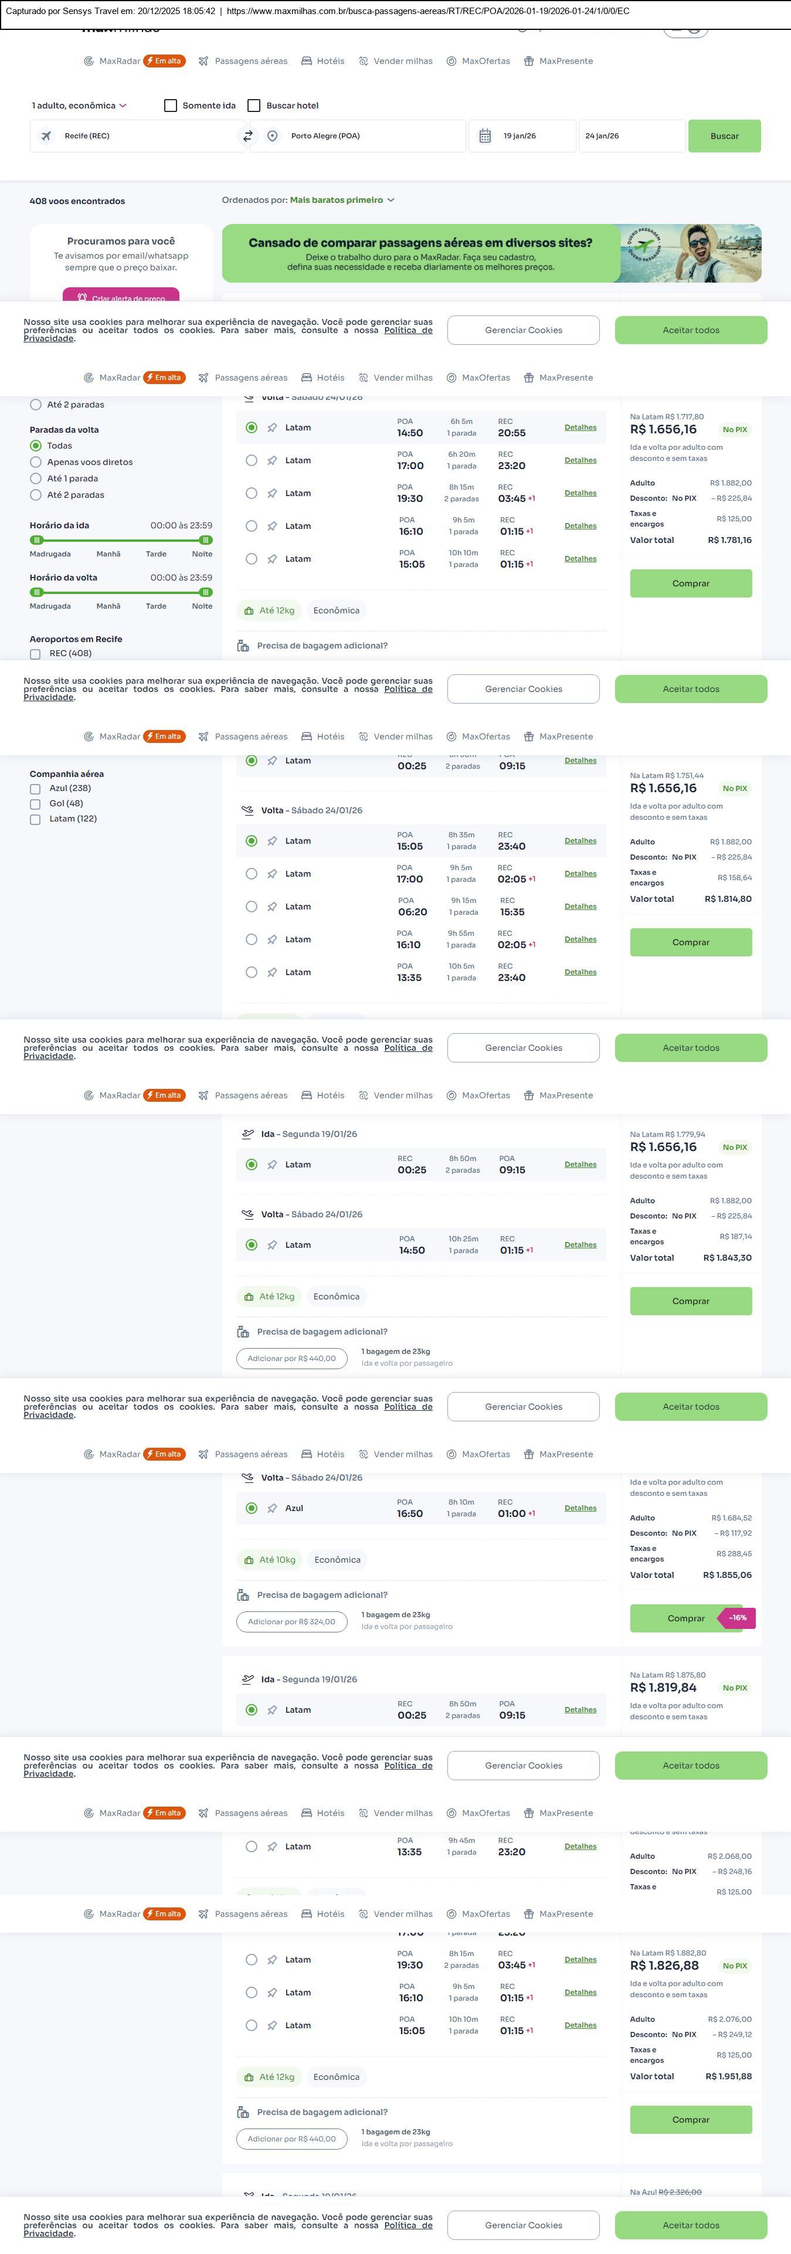Select Apenas voos diretos for return stops
The width and height of the screenshot is (791, 2254).
36,462
